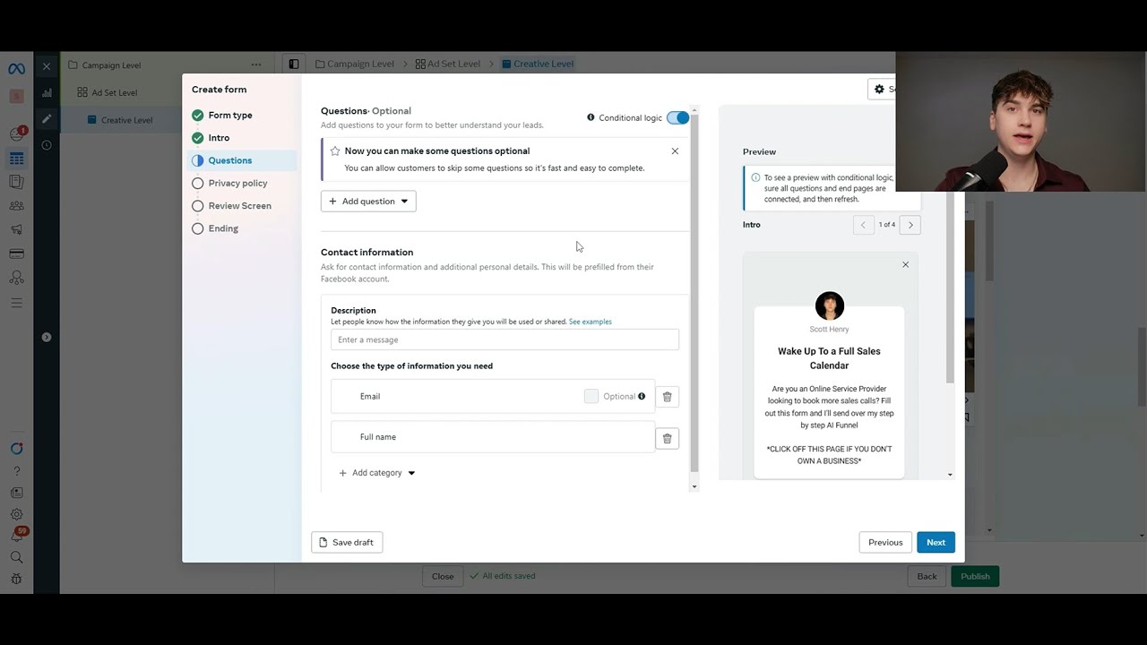Check the Optional checkbox for Email

tap(591, 396)
